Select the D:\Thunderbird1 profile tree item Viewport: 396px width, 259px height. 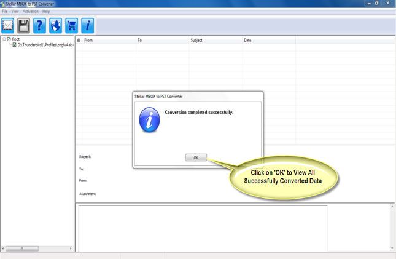(45, 45)
